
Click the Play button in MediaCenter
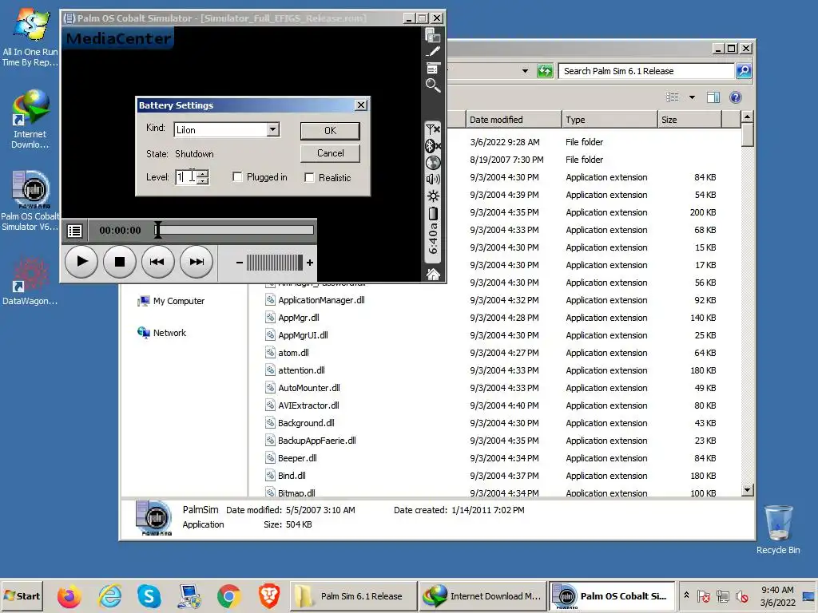81,262
